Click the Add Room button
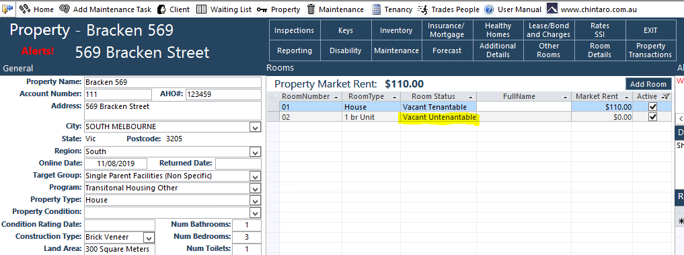 click(x=648, y=84)
